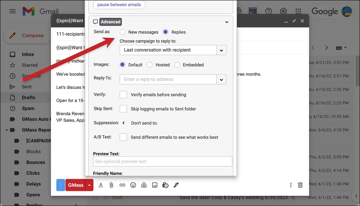Open the Delays label
360x206 pixels.
(34, 184)
